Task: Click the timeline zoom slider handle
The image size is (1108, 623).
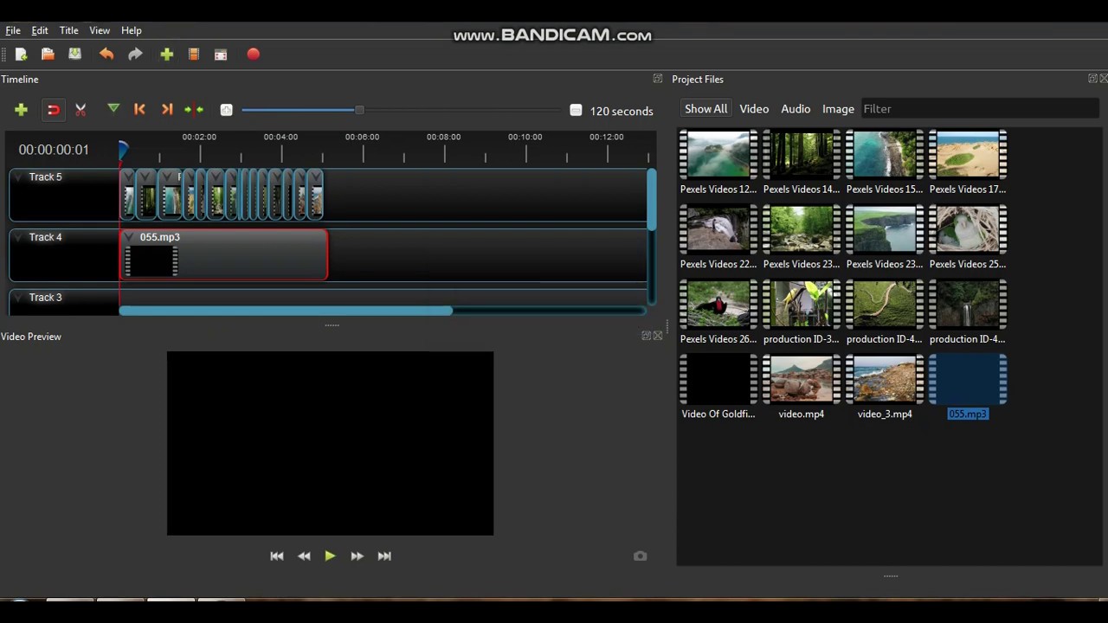Action: [x=359, y=110]
